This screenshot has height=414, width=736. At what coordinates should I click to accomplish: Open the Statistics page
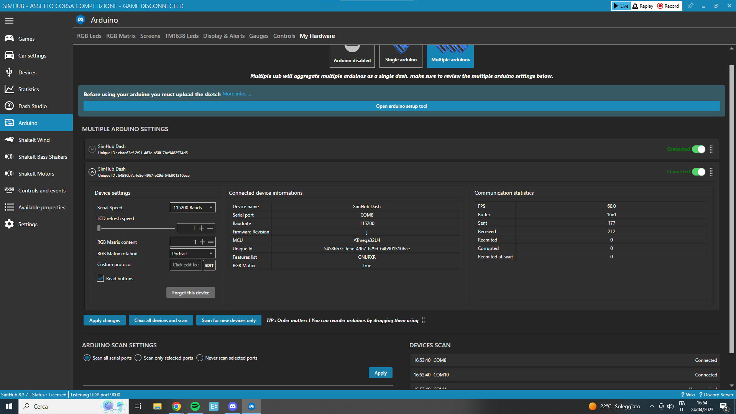36,89
